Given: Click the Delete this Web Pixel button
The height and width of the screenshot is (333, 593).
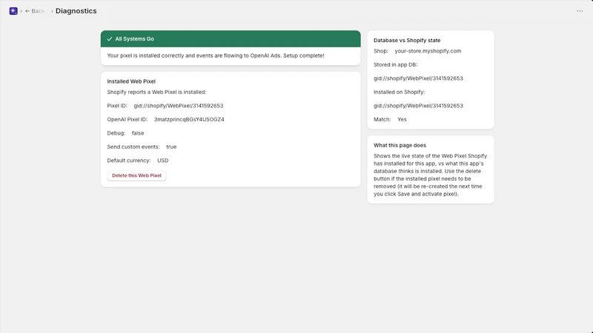Looking at the screenshot, I should tap(136, 175).
